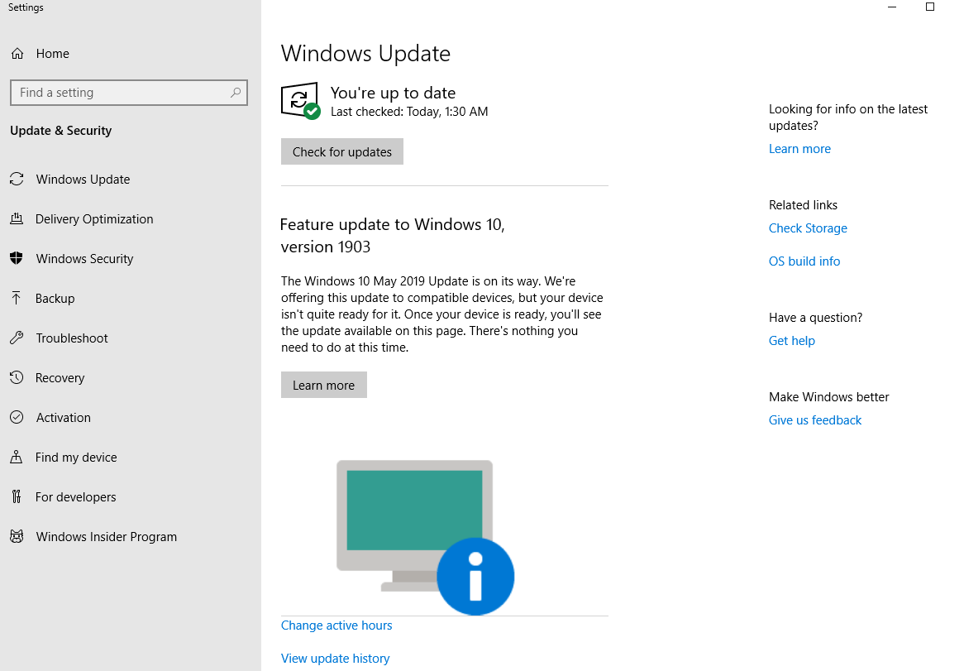Screen dimensions: 964x671
Task: Select Troubleshoot in sidebar
Action: coord(72,338)
